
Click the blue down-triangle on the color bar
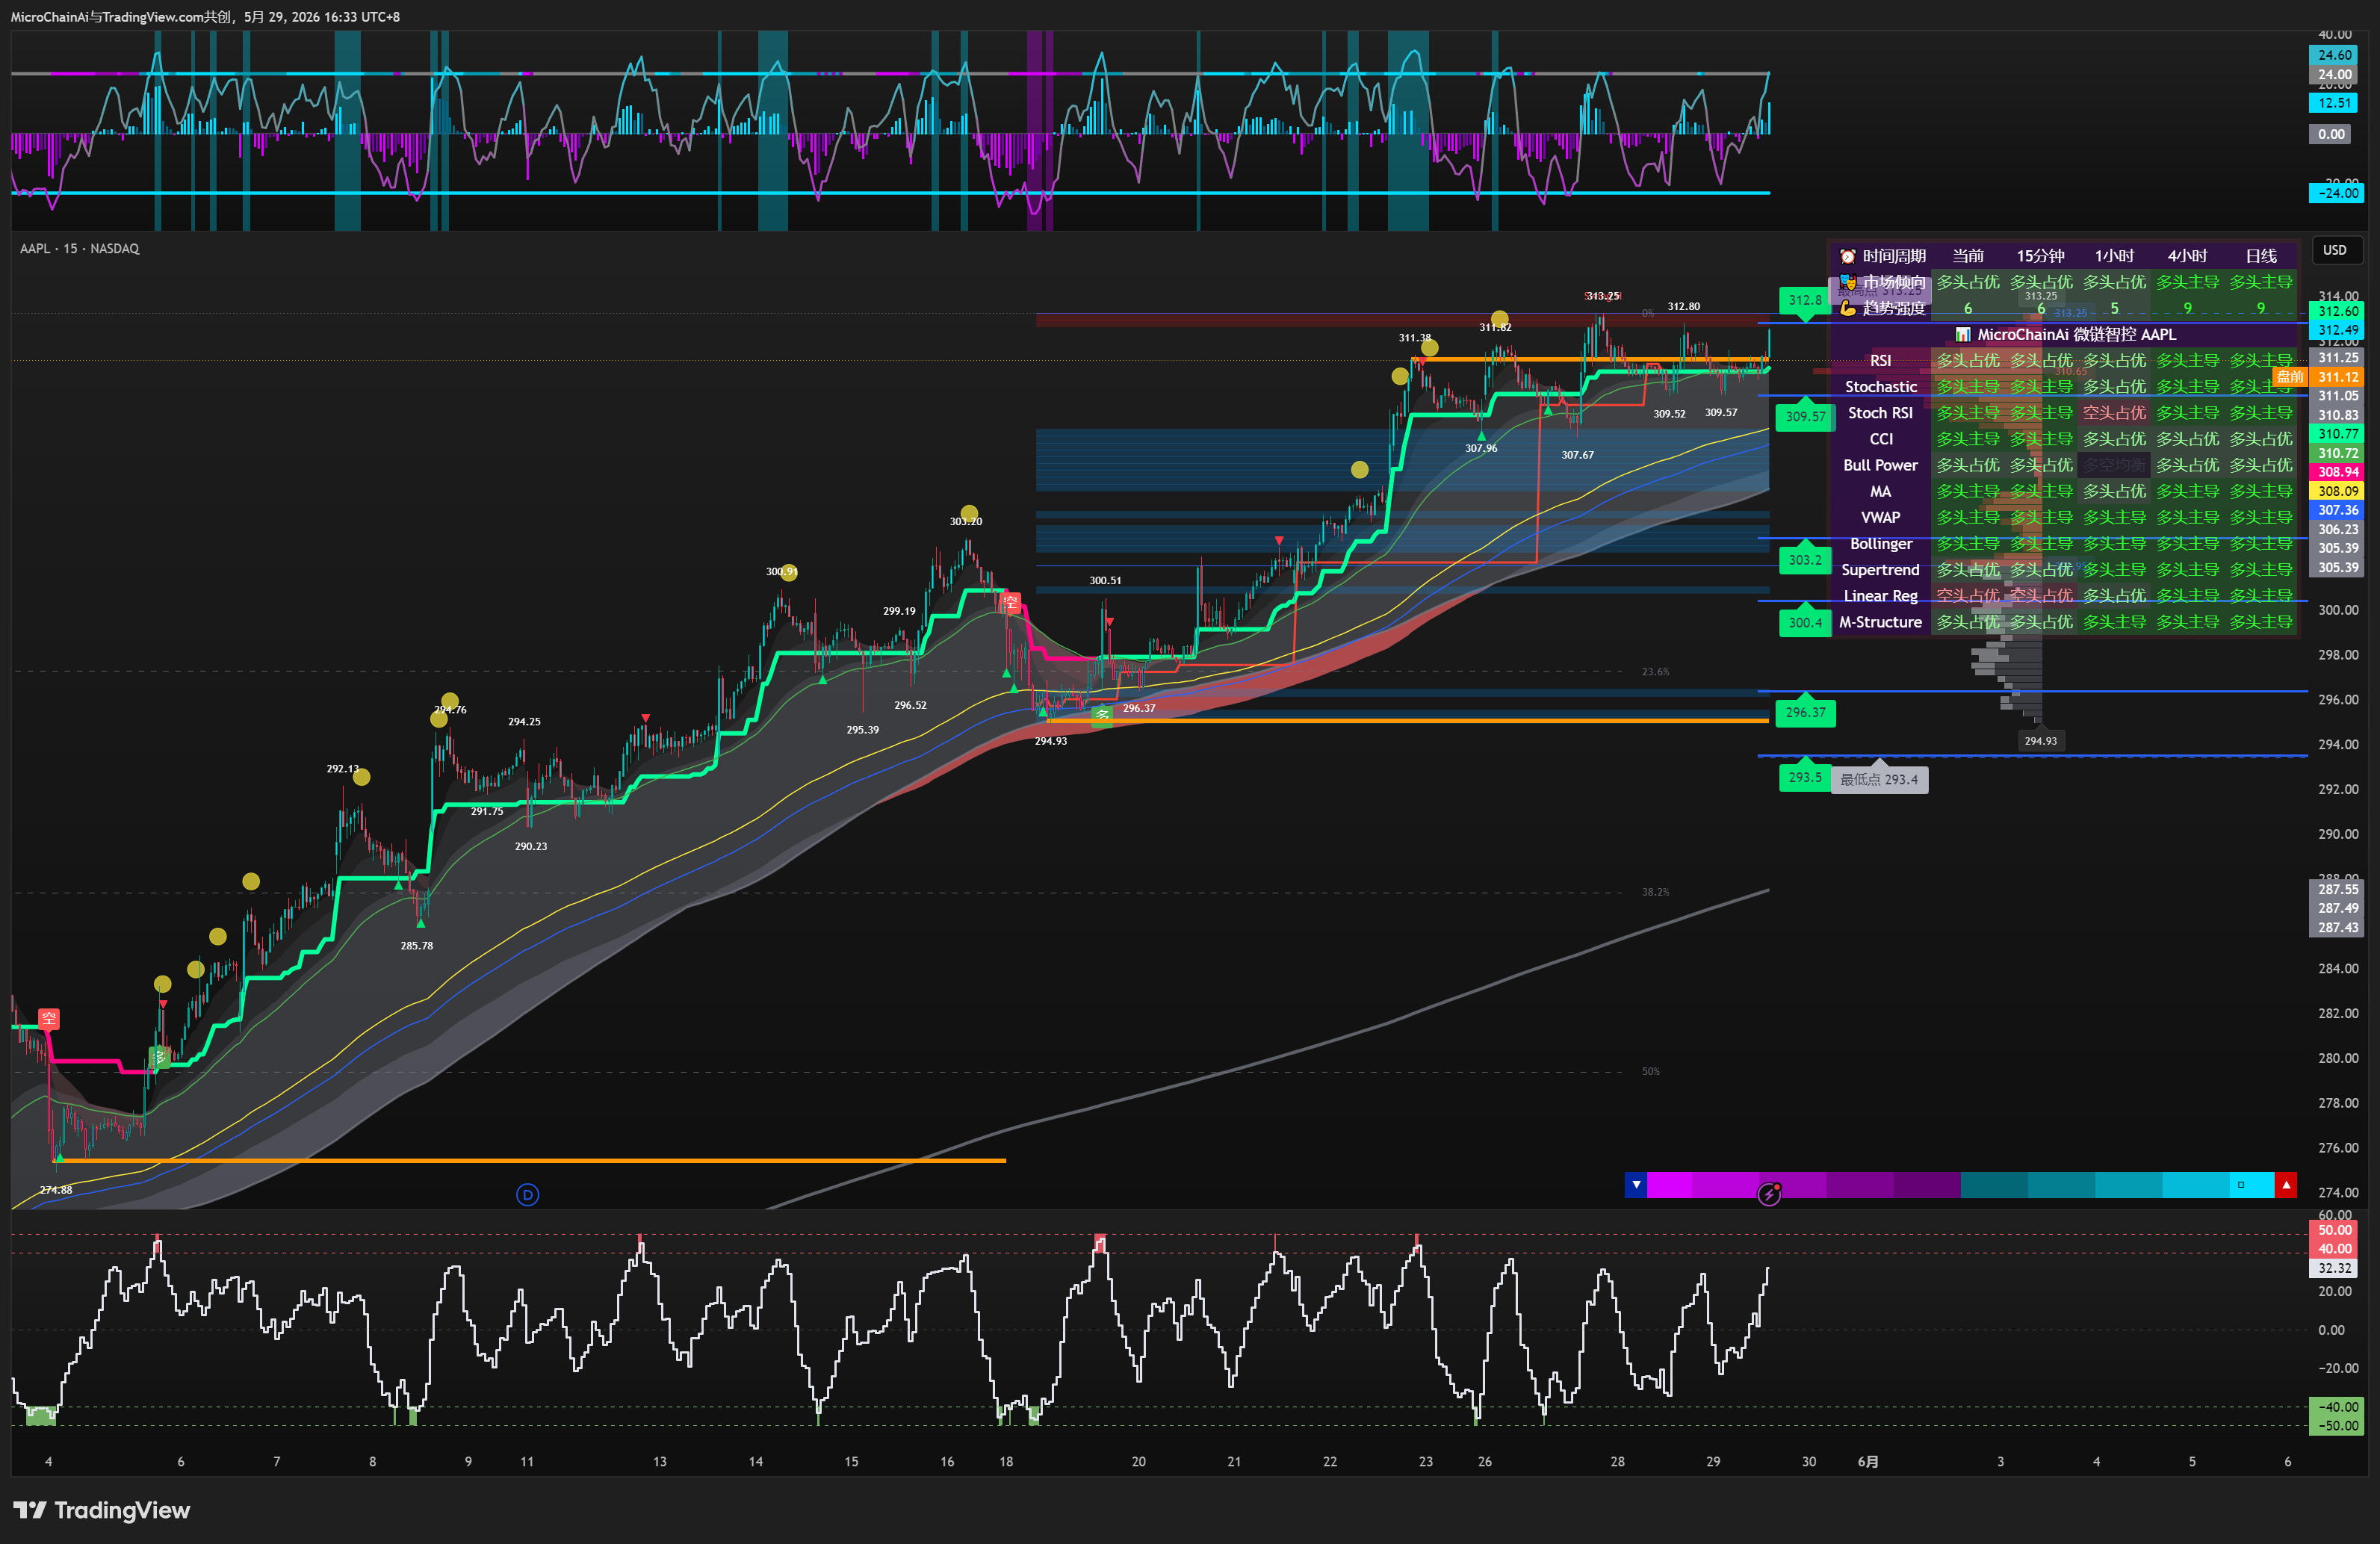click(x=1636, y=1185)
